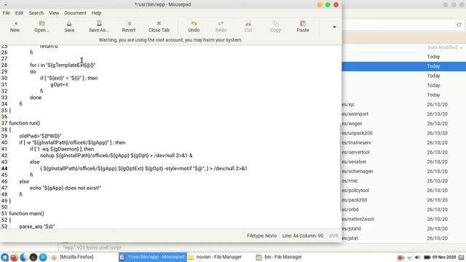The height and width of the screenshot is (262, 466).
Task: Select the es/serialver row in File Manager
Action: (404, 162)
